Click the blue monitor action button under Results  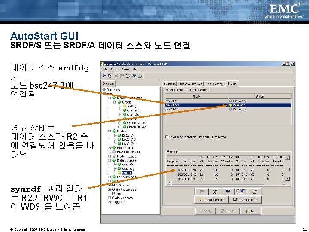pos(228,192)
